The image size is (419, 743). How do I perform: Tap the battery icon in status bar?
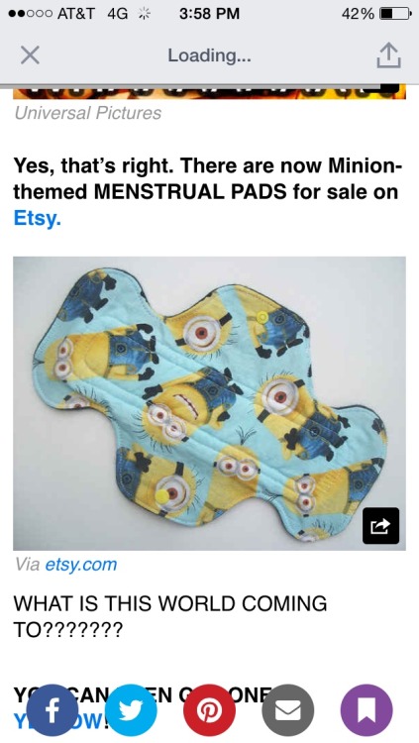point(395,14)
